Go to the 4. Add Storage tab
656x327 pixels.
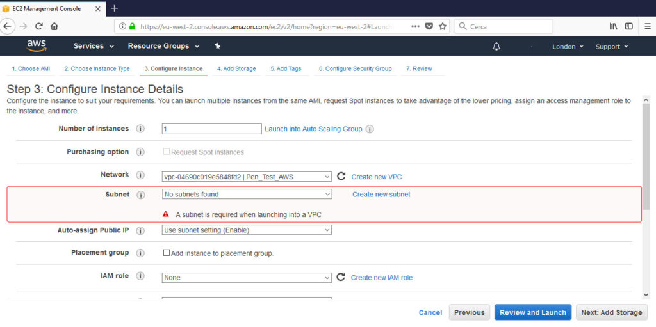[x=236, y=68]
